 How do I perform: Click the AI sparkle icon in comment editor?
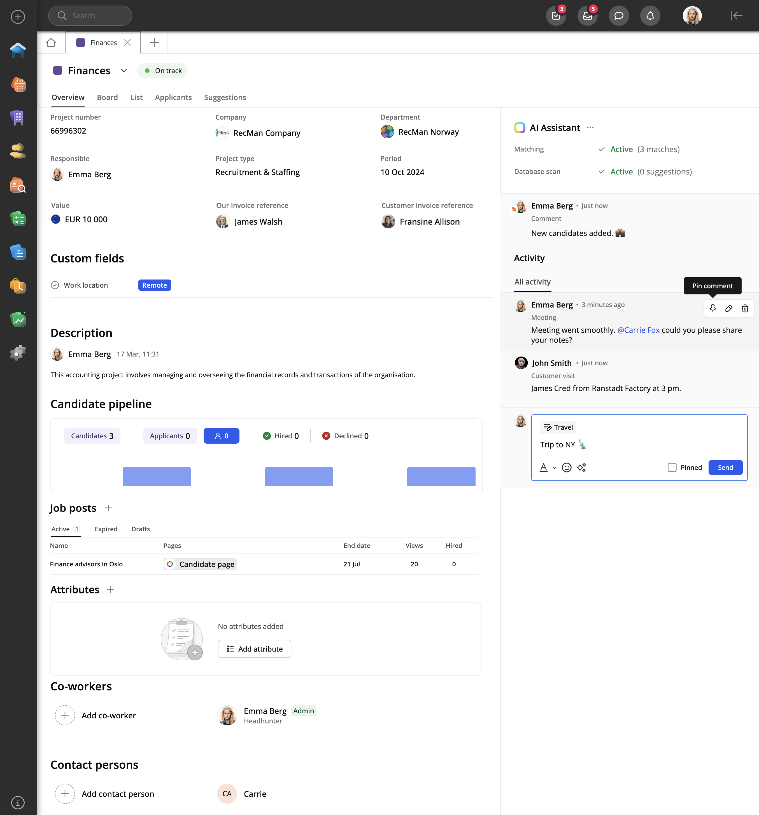pyautogui.click(x=581, y=467)
